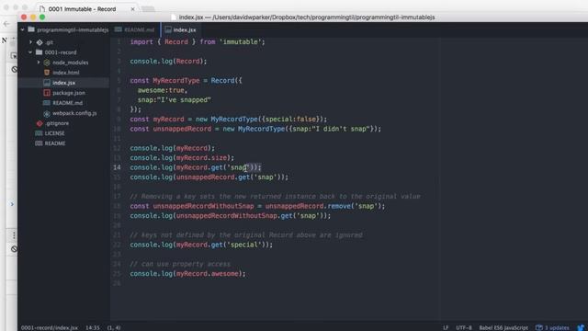Expand the node_modules folder arrow
This screenshot has width=588, height=331.
39,63
